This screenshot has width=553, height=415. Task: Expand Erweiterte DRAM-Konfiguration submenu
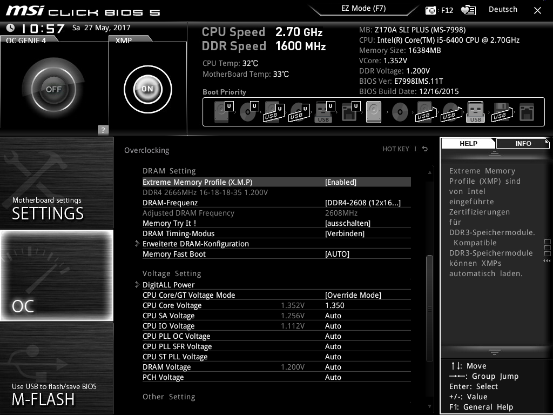click(x=195, y=244)
